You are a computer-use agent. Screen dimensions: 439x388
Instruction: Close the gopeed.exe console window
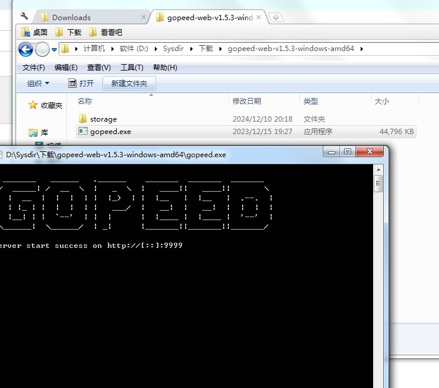click(370, 152)
